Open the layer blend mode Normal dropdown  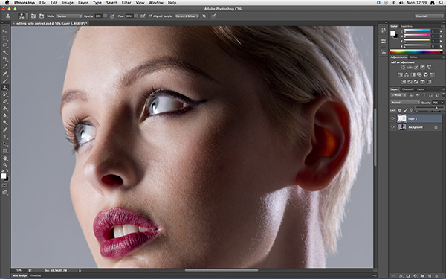coord(405,103)
